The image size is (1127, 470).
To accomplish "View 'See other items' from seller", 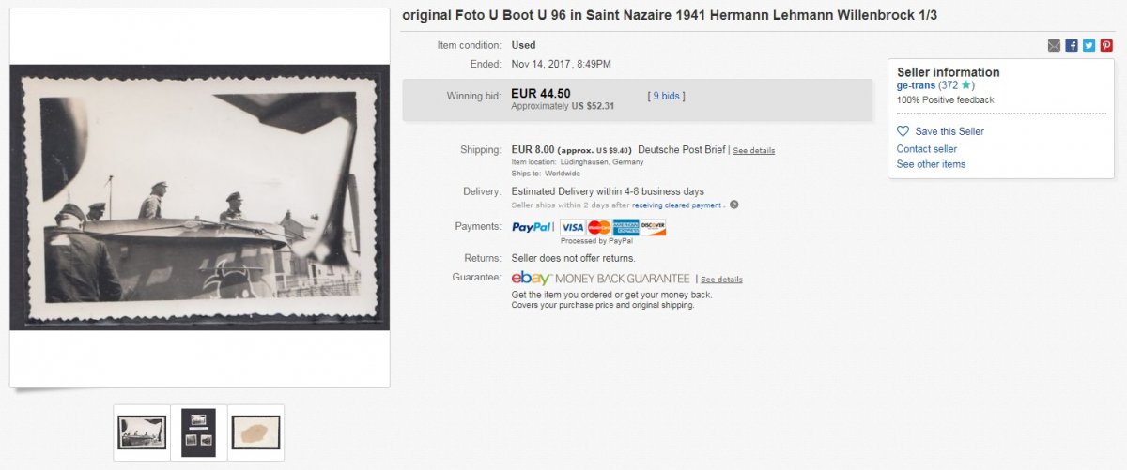I will coord(931,164).
